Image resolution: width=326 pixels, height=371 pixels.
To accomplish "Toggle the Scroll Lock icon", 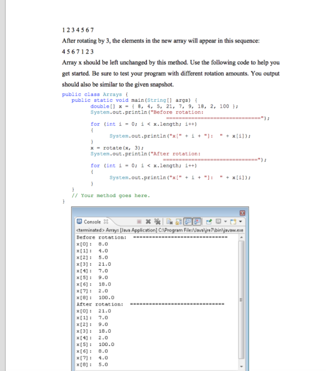I will (179, 222).
